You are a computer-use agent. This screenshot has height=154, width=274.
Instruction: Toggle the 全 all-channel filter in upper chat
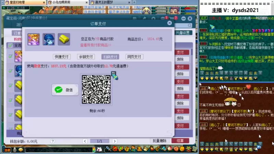[202, 73]
